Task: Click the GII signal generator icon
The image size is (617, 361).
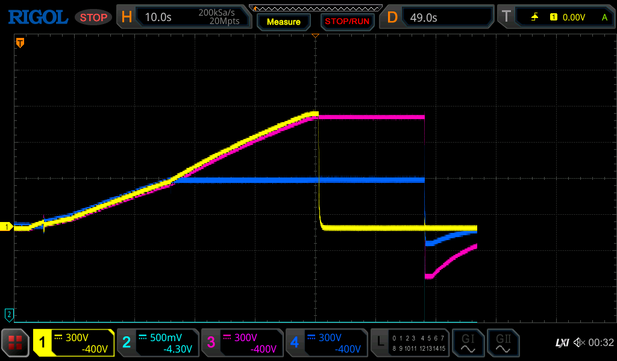Action: point(503,343)
